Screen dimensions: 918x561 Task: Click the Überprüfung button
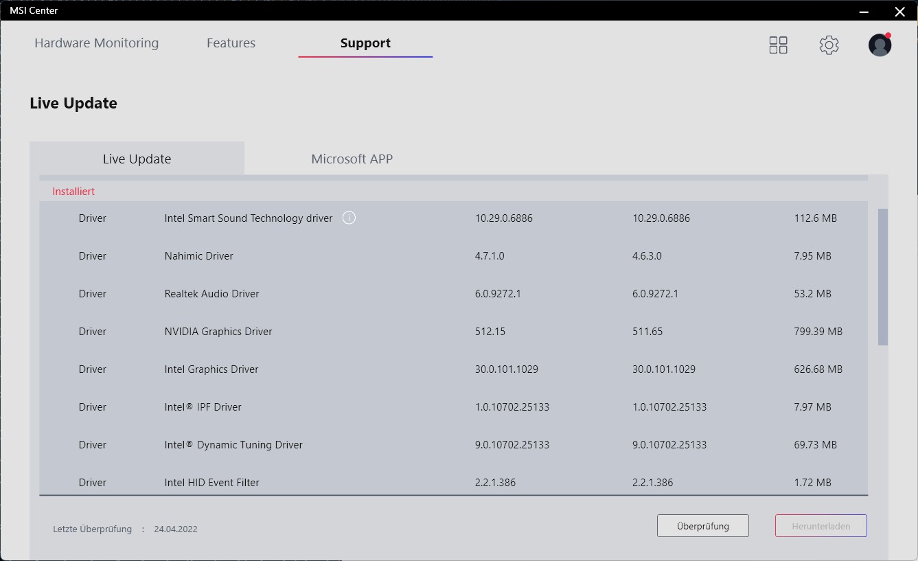[x=702, y=526]
